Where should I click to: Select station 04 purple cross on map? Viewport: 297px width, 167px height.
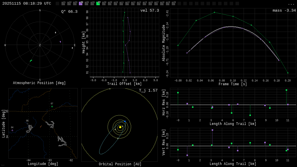click(x=12, y=130)
